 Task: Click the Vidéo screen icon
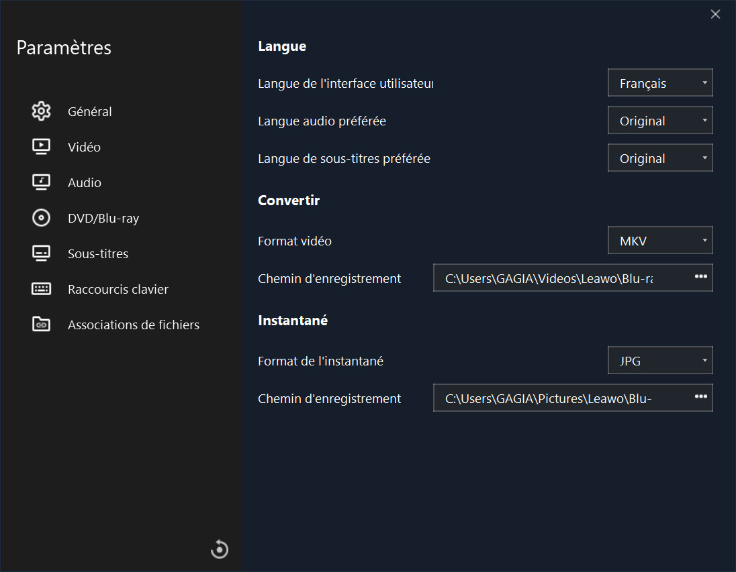42,147
